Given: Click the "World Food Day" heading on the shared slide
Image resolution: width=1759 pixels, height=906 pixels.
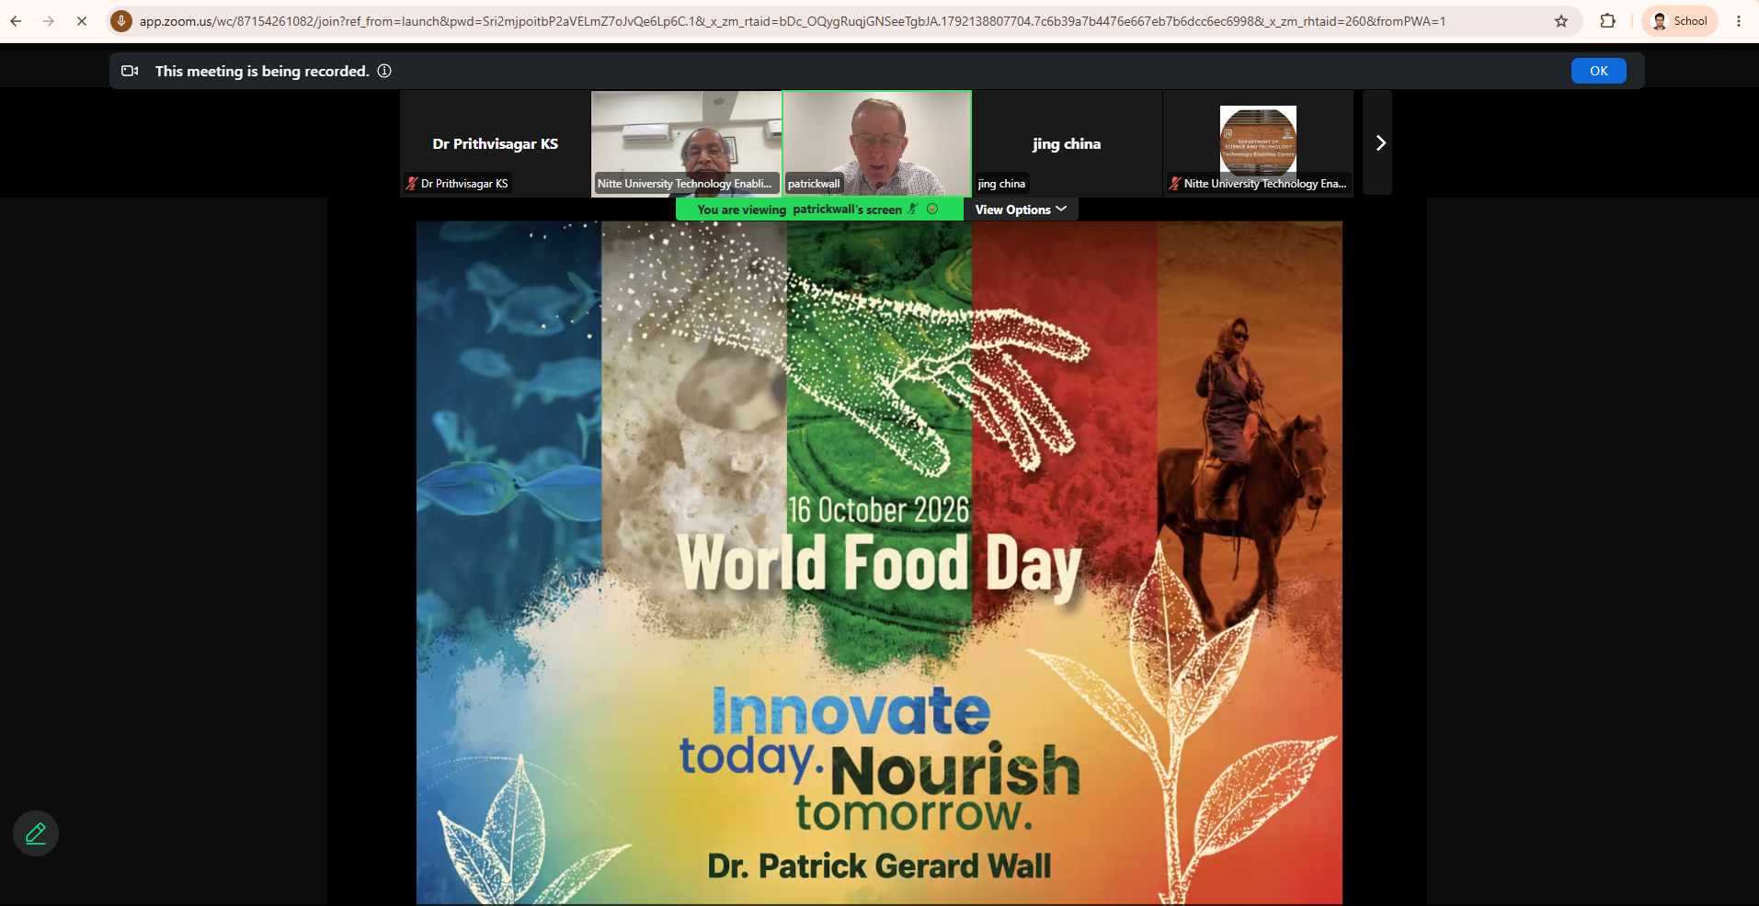Looking at the screenshot, I should 879,564.
